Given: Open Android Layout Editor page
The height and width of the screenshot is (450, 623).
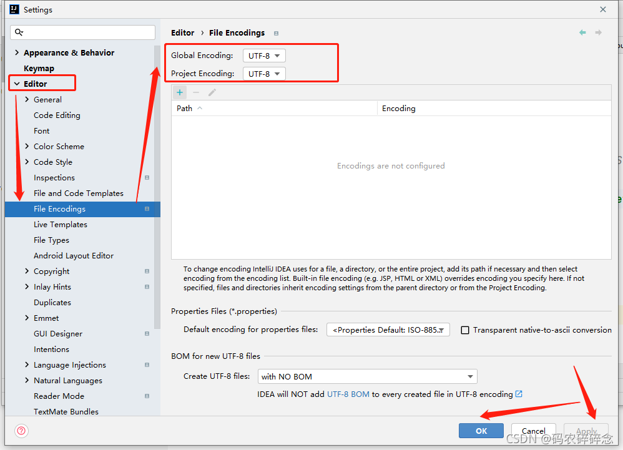Looking at the screenshot, I should (74, 256).
